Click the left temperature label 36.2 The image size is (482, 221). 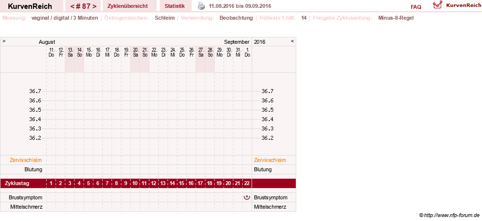pyautogui.click(x=35, y=138)
